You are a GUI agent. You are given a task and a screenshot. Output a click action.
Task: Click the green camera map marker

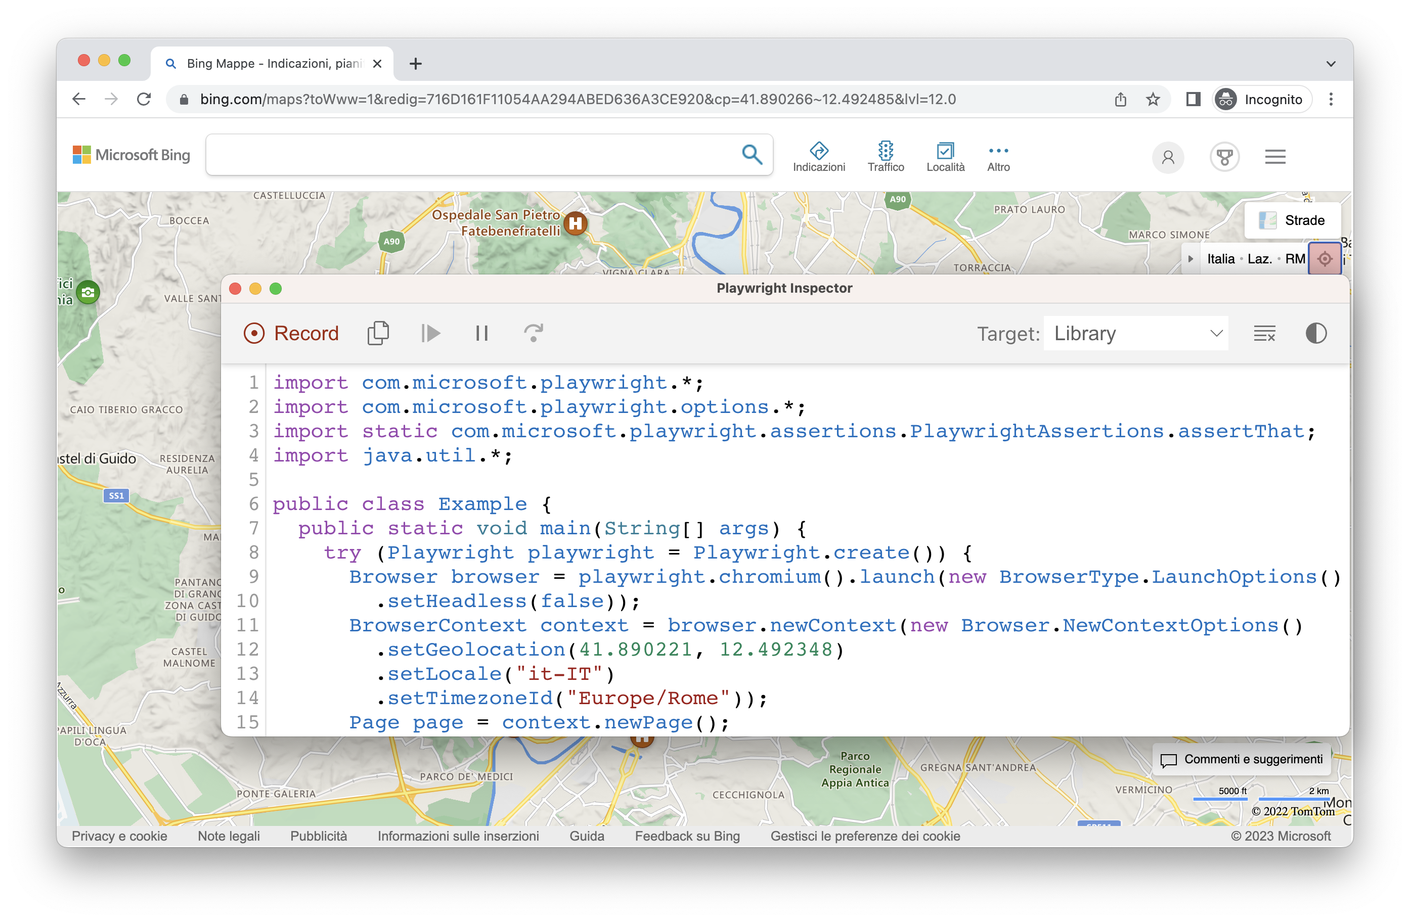(89, 292)
